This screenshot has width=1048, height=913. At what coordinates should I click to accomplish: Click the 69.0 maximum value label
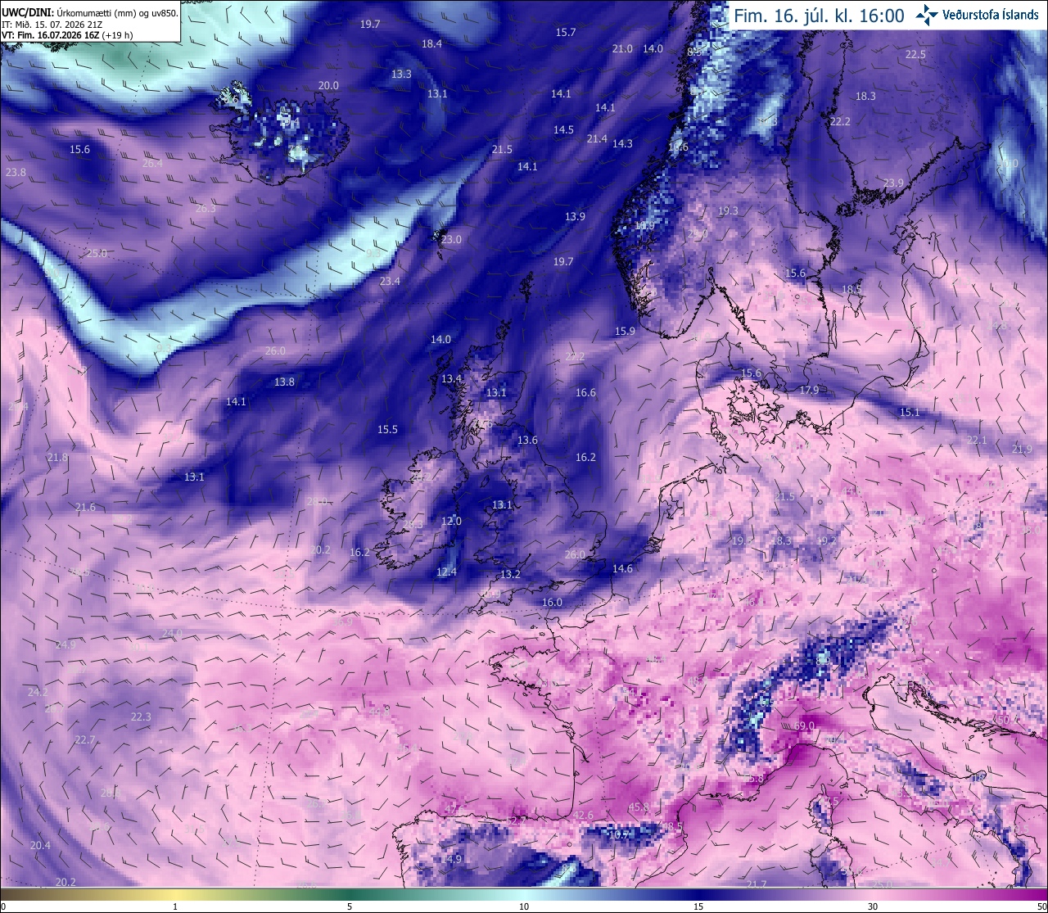(805, 726)
